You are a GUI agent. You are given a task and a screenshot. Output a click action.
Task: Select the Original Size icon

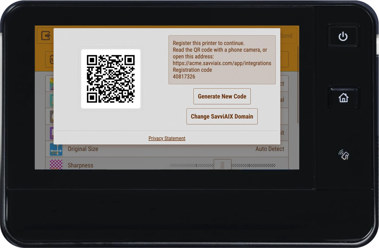click(x=56, y=149)
